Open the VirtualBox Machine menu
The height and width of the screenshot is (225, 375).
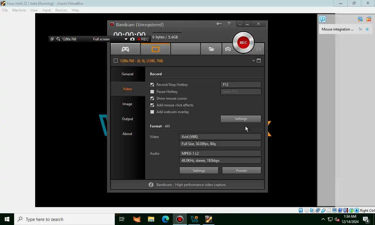click(x=19, y=10)
